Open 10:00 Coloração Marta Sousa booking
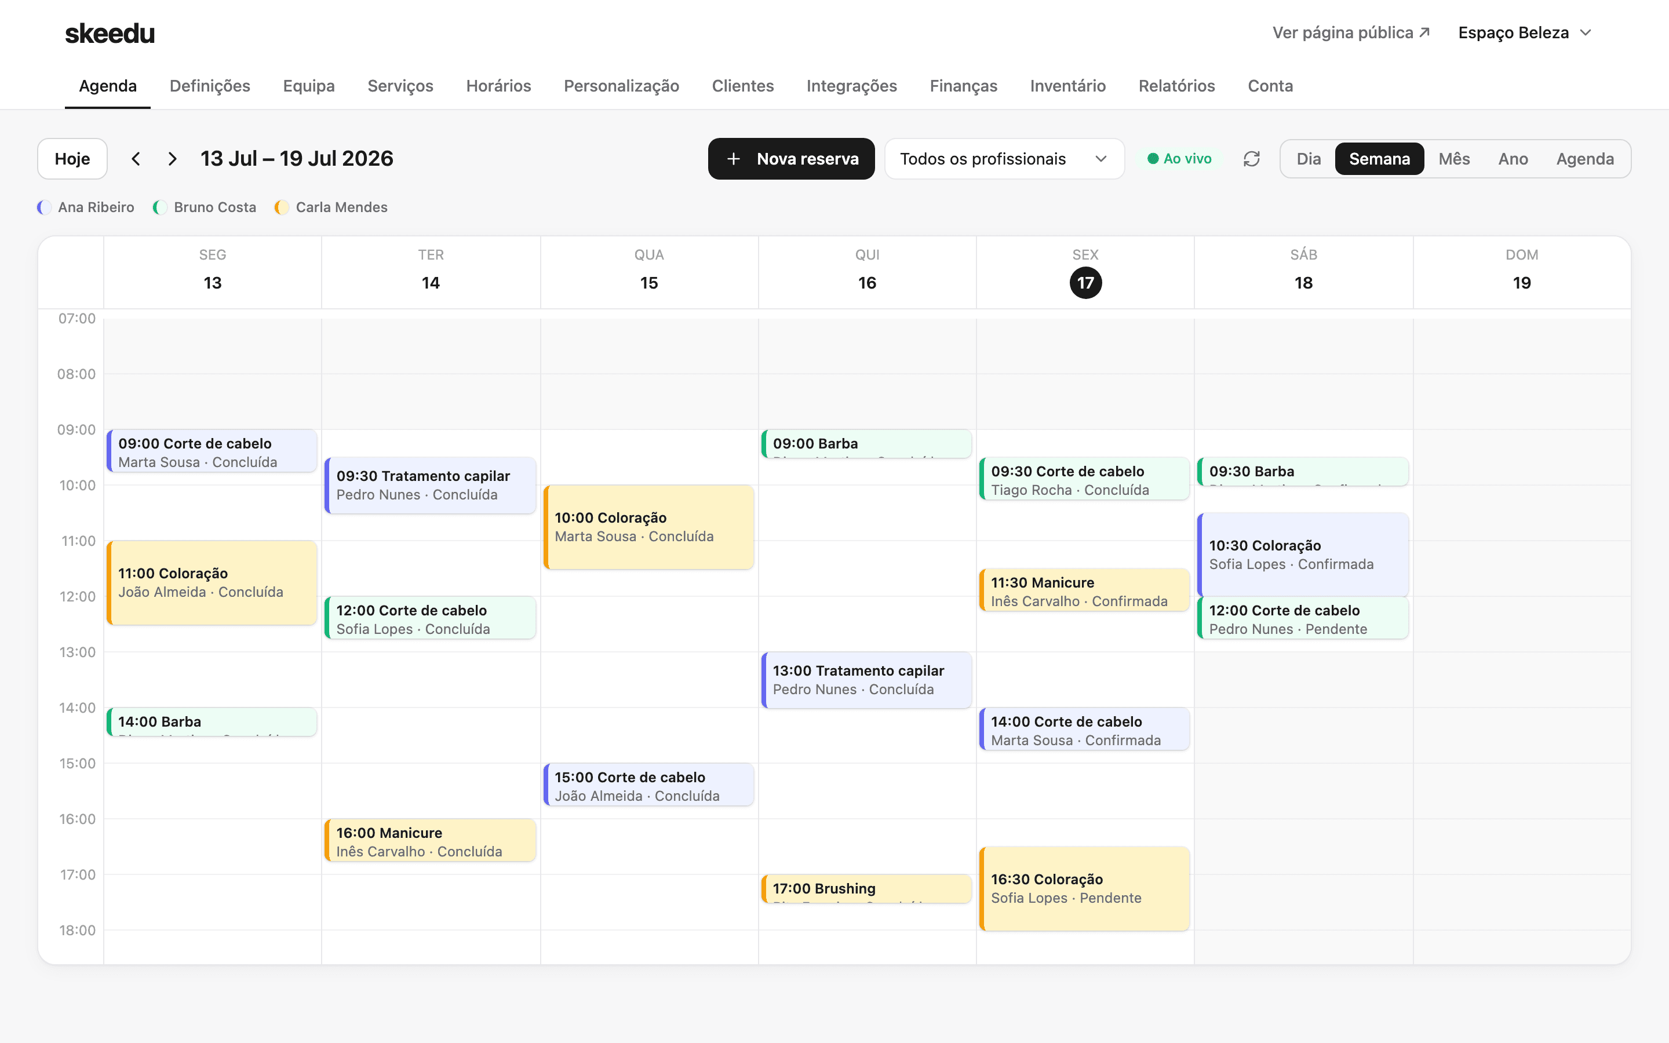1669x1043 pixels. (x=648, y=528)
